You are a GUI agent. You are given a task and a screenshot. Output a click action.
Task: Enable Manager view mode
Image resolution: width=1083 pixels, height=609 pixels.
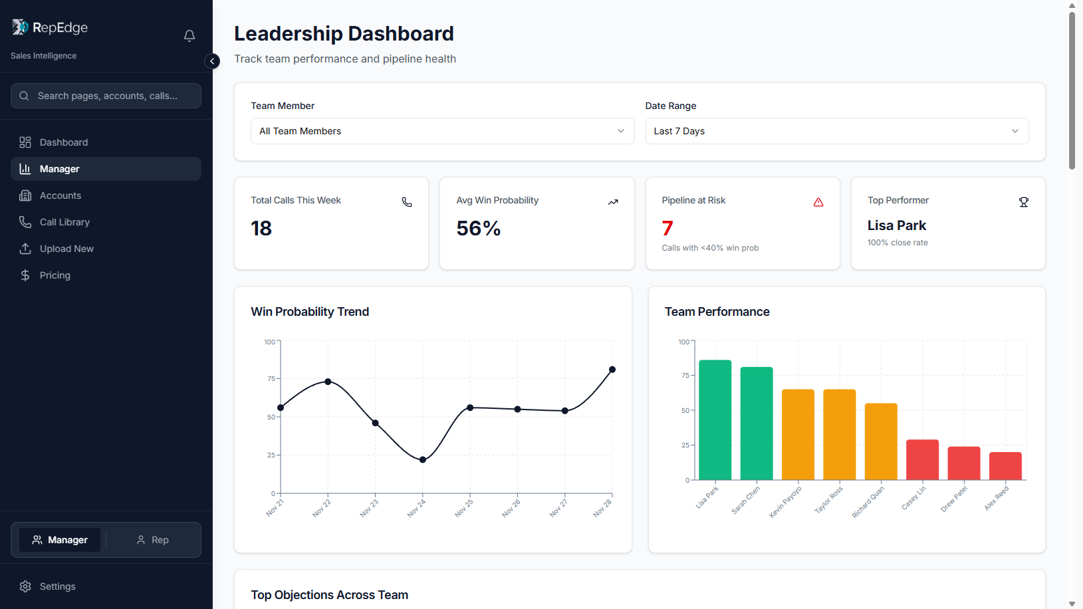[59, 540]
